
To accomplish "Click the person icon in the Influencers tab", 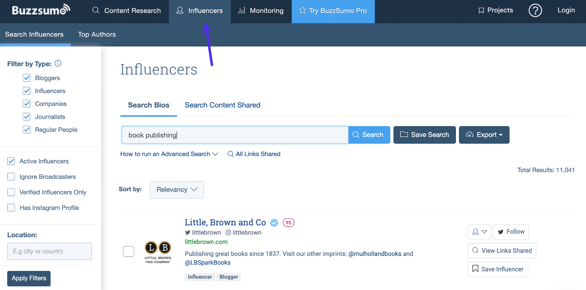I will click(180, 10).
